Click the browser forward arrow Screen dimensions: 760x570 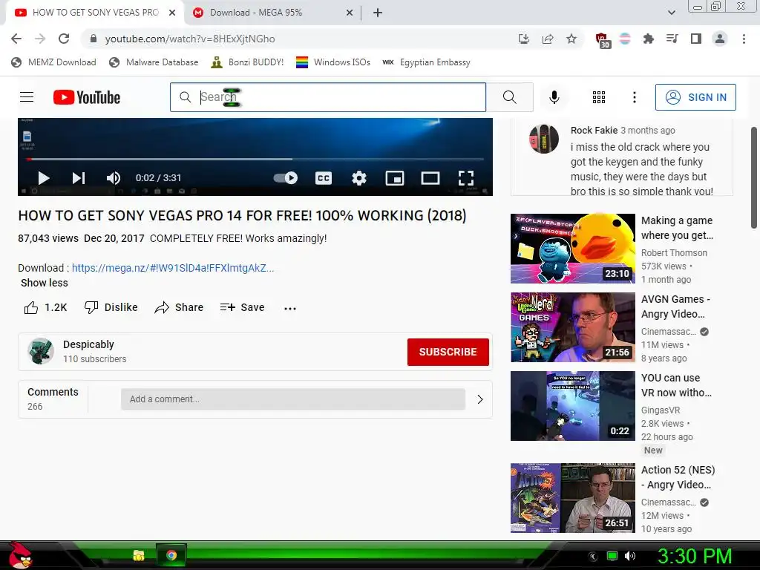(40, 39)
